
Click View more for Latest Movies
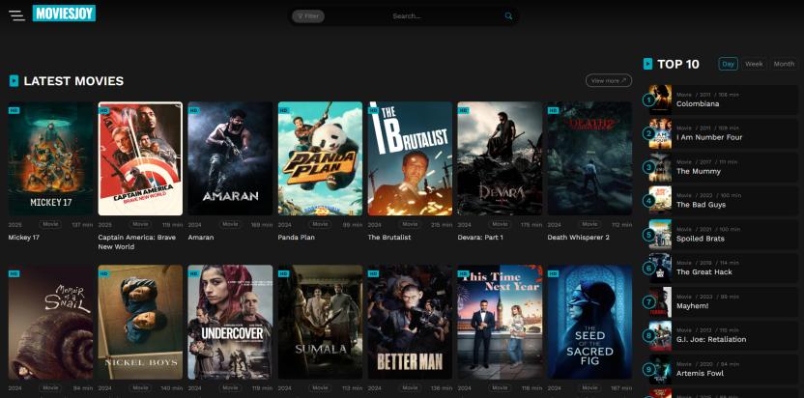tap(609, 80)
